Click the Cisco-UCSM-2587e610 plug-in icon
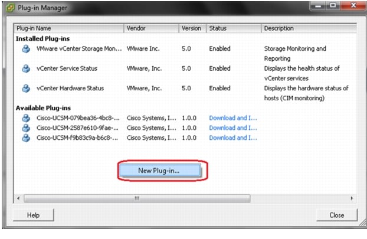 (x=26, y=128)
